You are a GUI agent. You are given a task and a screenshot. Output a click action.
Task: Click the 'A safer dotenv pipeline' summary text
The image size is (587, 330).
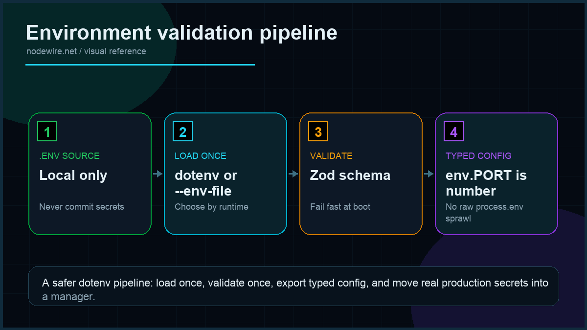click(295, 290)
